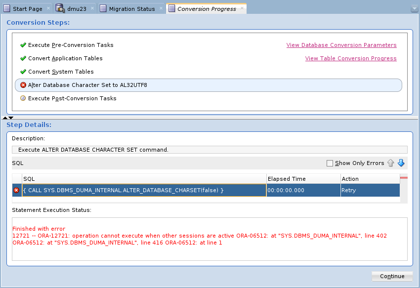This screenshot has width=420, height=288.
Task: Click green checkmark beside Execute Pre-Conversion Tasks
Action: tap(23, 45)
